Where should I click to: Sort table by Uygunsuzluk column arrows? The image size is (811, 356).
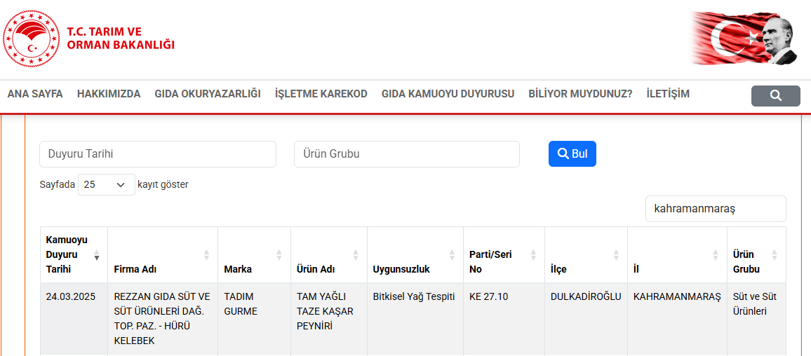coord(452,255)
